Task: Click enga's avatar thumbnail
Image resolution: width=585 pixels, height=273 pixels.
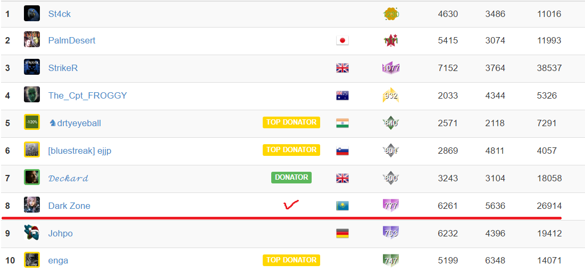Action: (x=32, y=260)
